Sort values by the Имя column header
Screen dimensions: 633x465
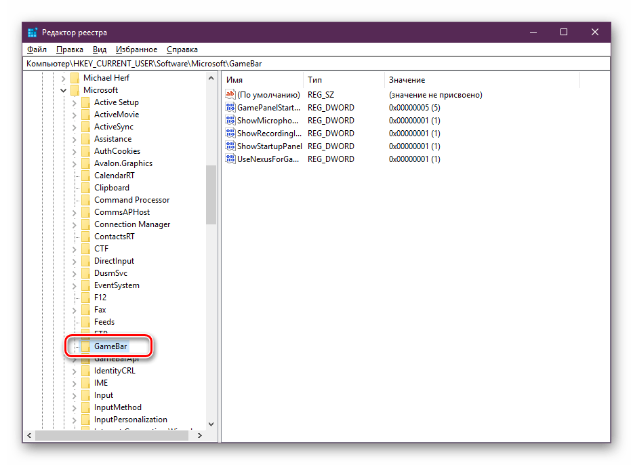pyautogui.click(x=262, y=80)
